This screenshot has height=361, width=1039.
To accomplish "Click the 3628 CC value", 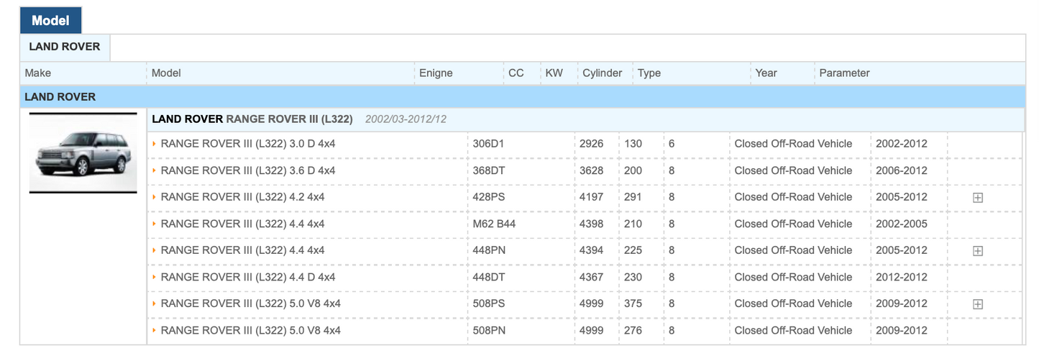I will (x=592, y=170).
